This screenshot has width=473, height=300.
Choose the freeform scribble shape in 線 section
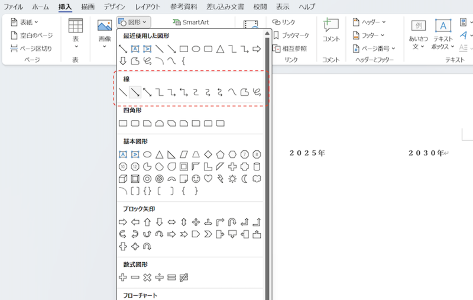click(x=257, y=92)
